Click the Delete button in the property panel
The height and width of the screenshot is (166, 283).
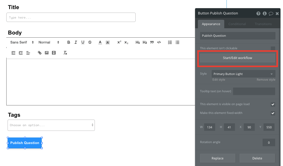tap(257, 158)
